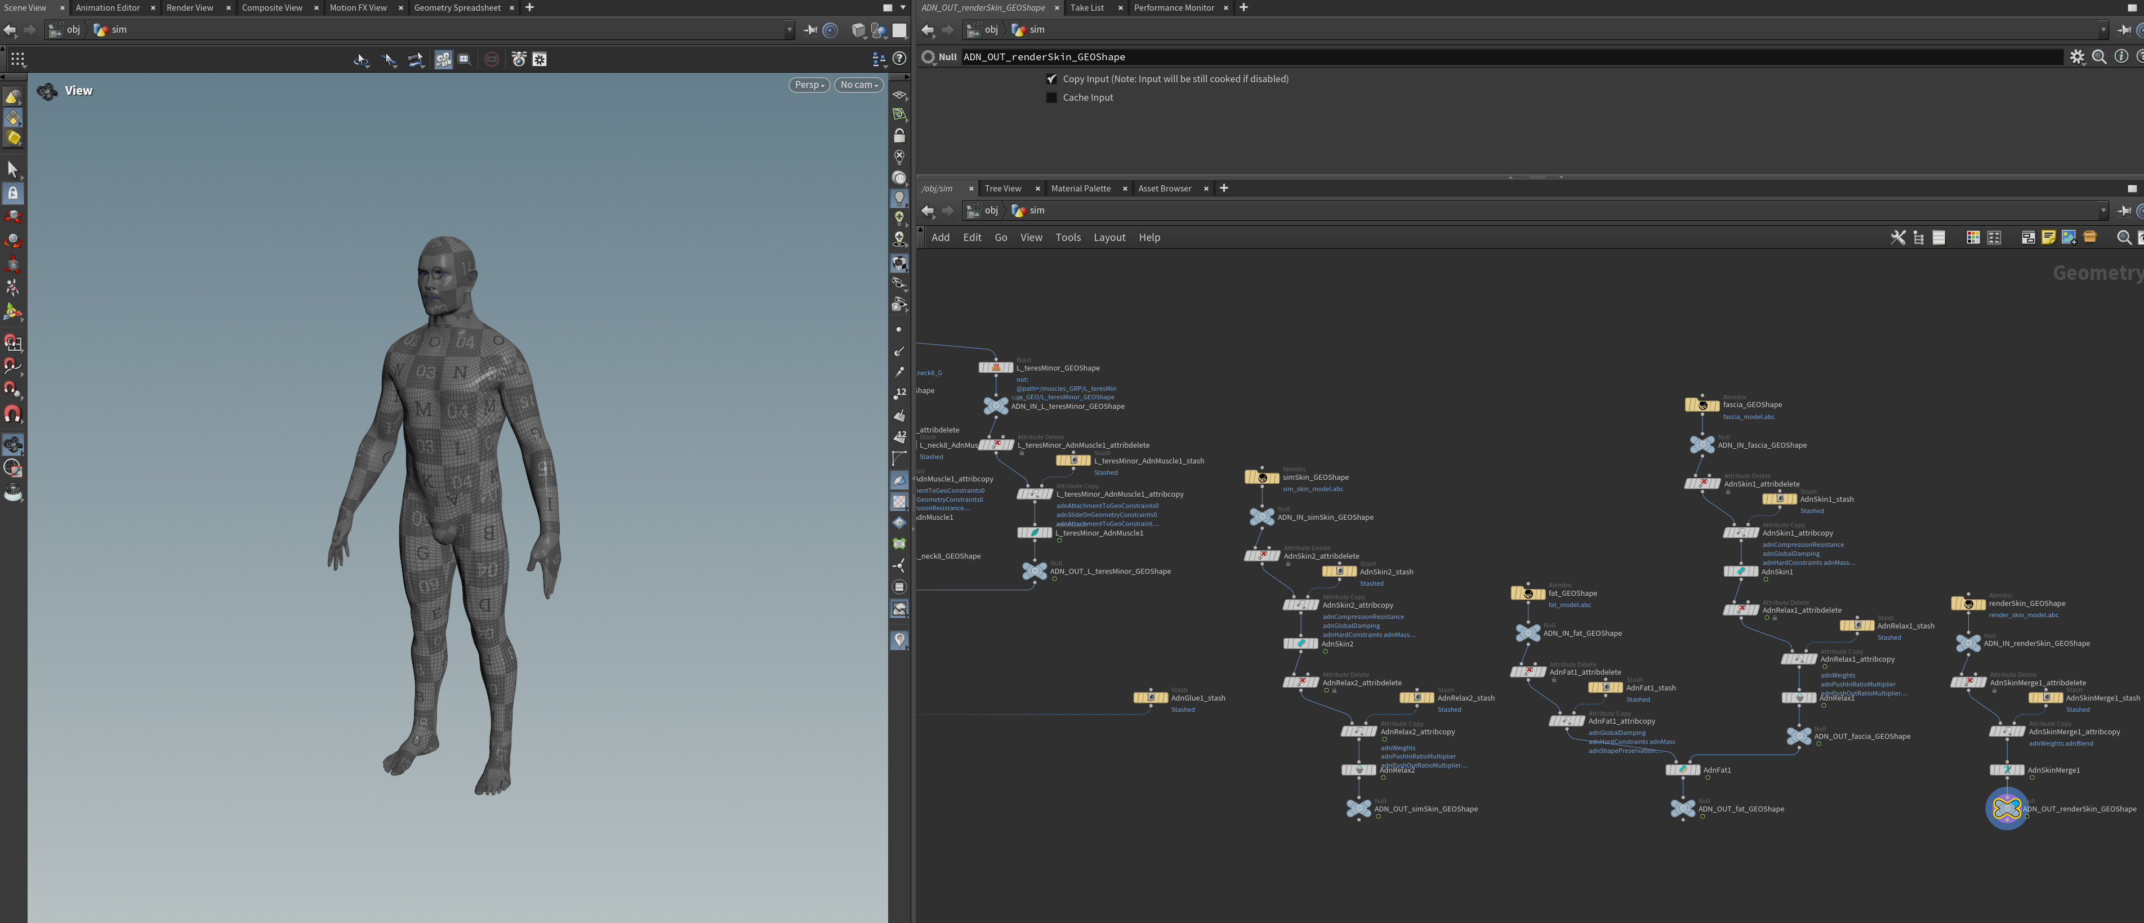
Task: Open the node color palette icon
Action: [1973, 237]
